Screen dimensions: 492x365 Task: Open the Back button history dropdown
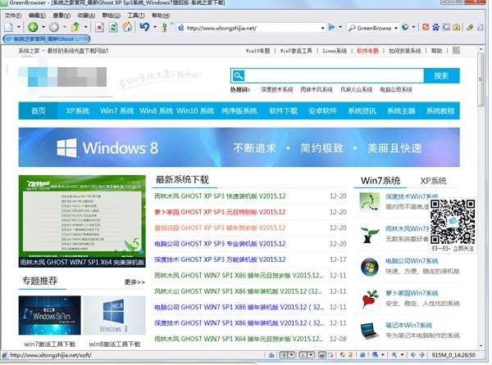pyautogui.click(x=43, y=27)
